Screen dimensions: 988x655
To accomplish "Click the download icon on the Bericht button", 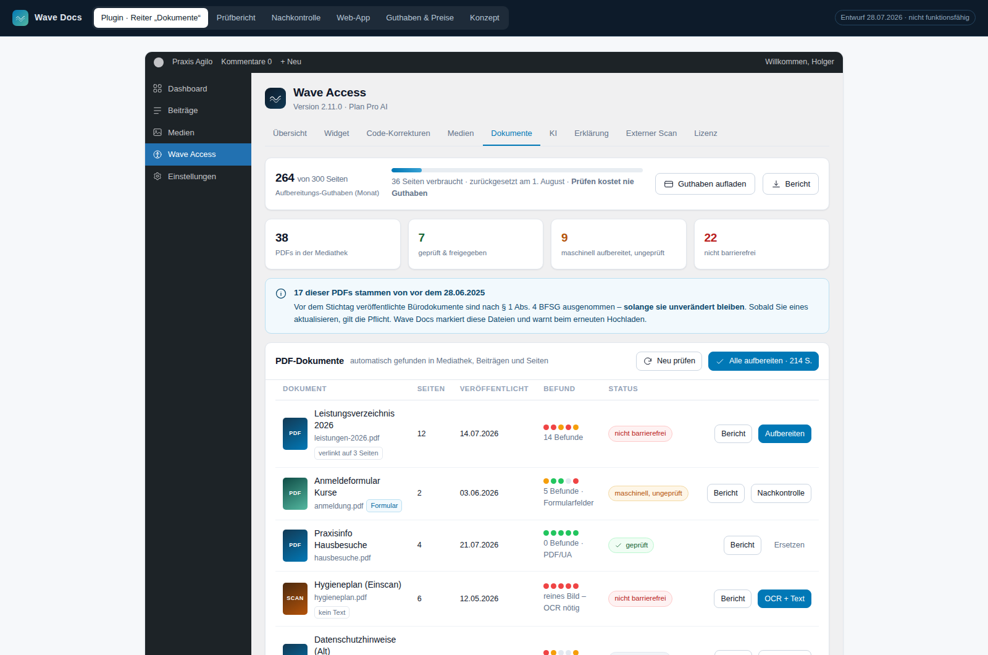I will (776, 184).
